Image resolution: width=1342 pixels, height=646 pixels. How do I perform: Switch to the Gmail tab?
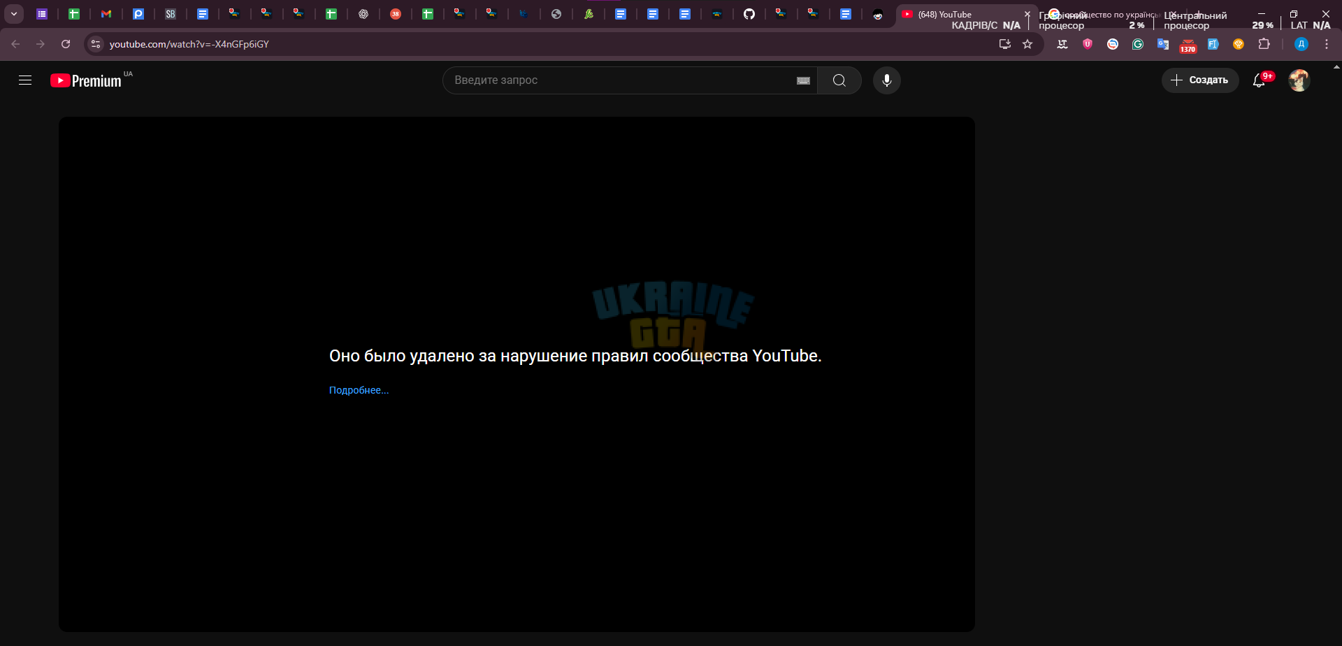pyautogui.click(x=106, y=14)
